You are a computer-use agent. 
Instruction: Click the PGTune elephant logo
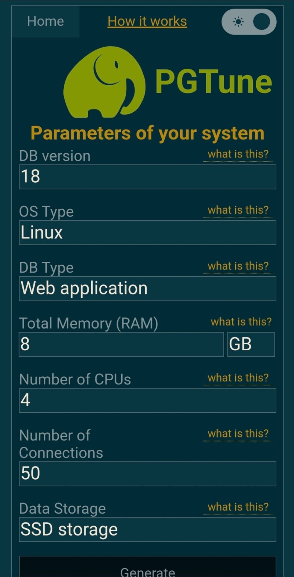click(104, 82)
